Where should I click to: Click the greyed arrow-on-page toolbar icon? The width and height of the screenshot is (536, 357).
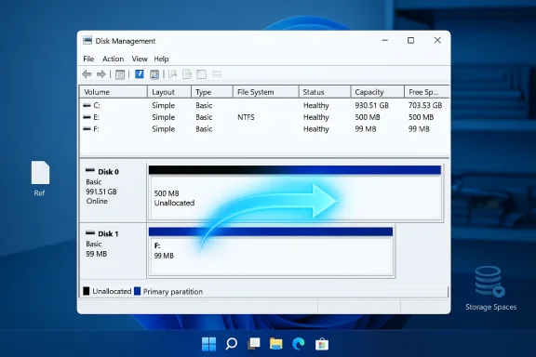tap(173, 74)
